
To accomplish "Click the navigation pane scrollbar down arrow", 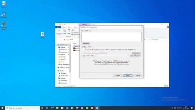I will pyautogui.click(x=70, y=84).
